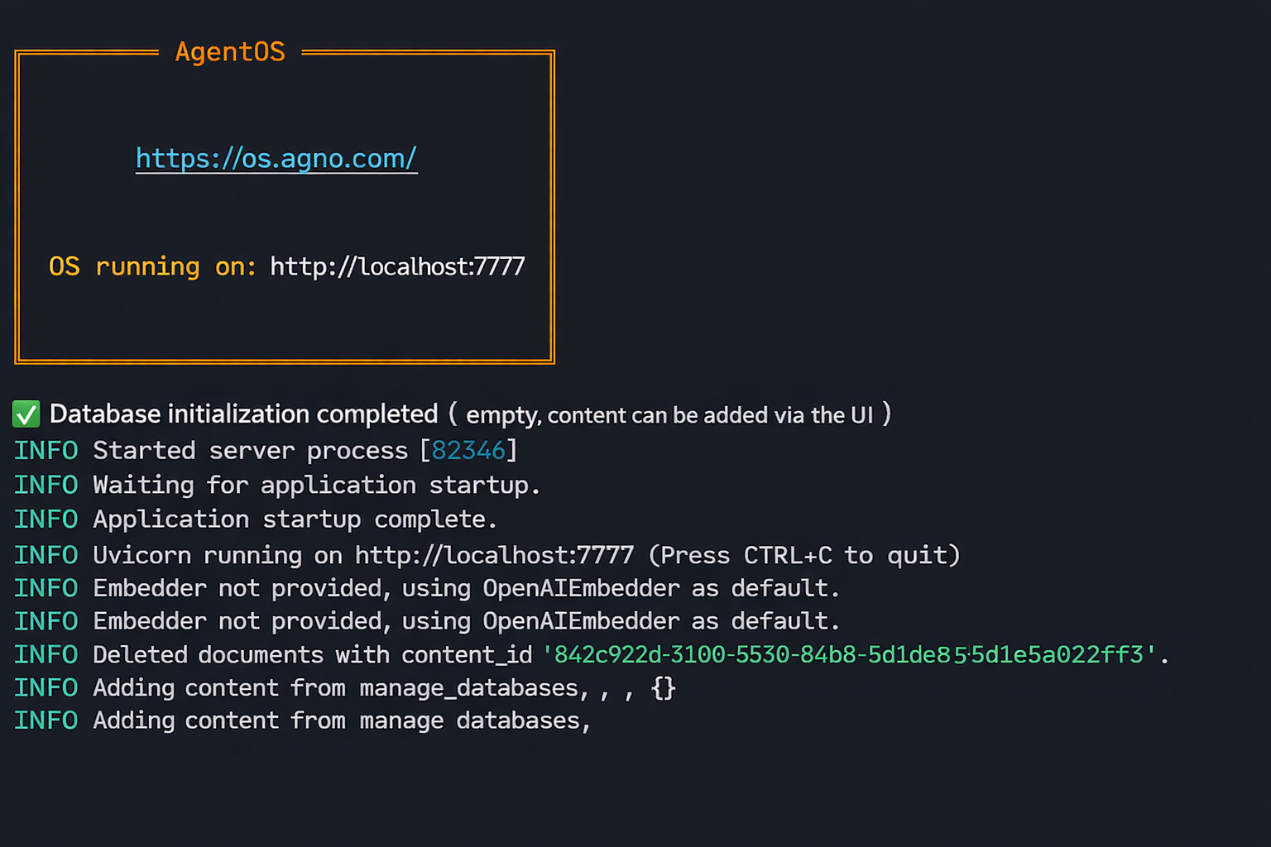Screen dimensions: 1271x847
Task: Click the "OS running on:" label
Action: pyautogui.click(x=152, y=266)
